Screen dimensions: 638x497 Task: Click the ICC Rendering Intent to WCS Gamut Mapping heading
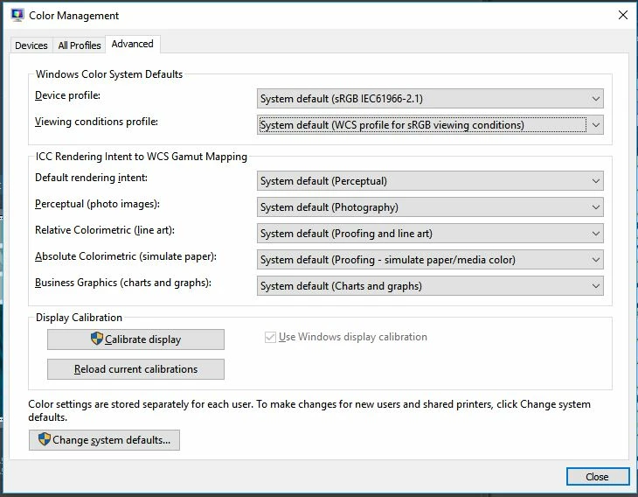click(x=142, y=157)
